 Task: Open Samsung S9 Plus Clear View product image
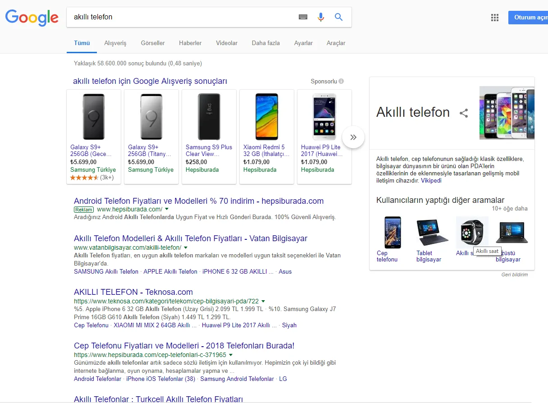(209, 117)
